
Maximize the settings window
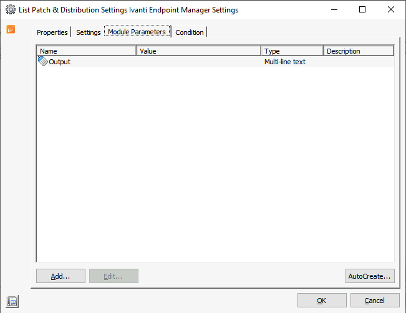362,9
